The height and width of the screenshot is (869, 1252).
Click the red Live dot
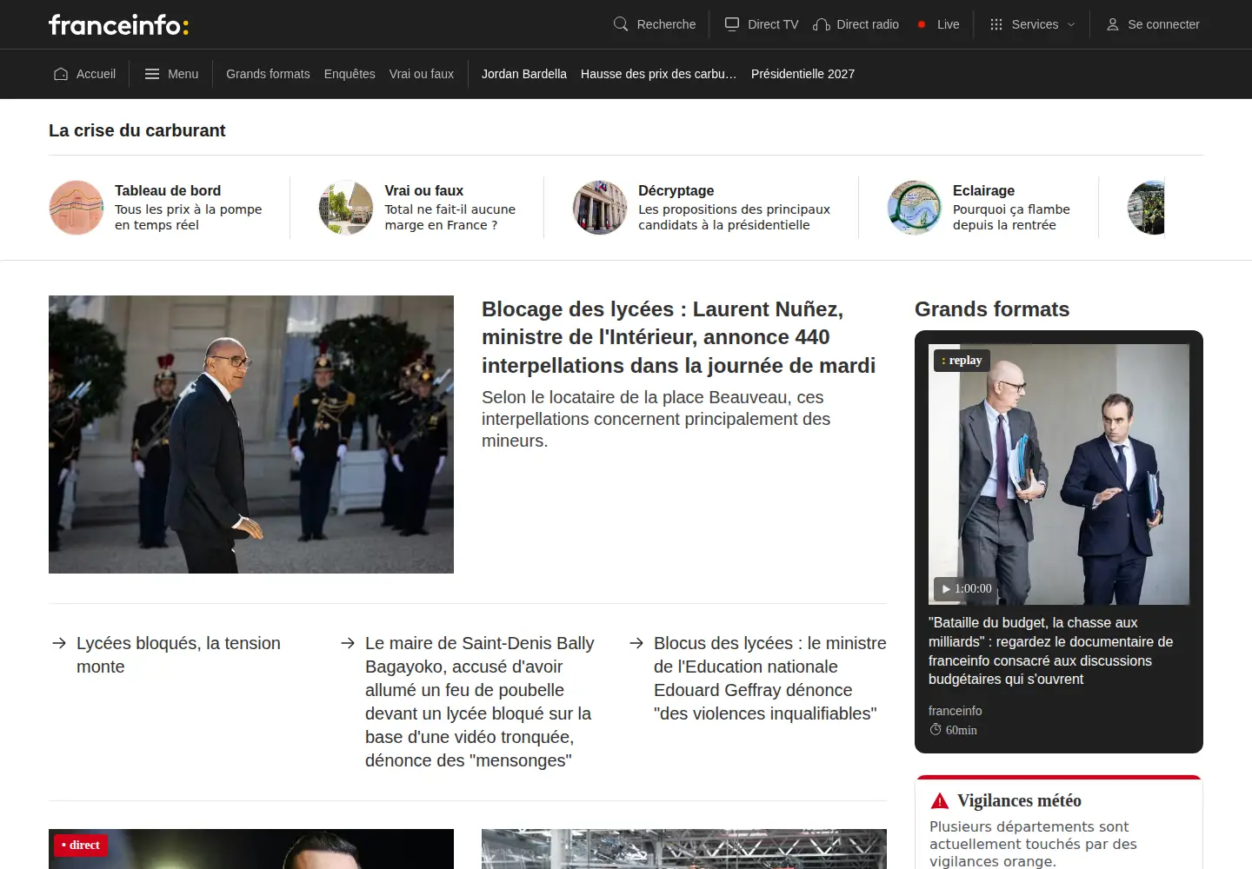(x=922, y=24)
